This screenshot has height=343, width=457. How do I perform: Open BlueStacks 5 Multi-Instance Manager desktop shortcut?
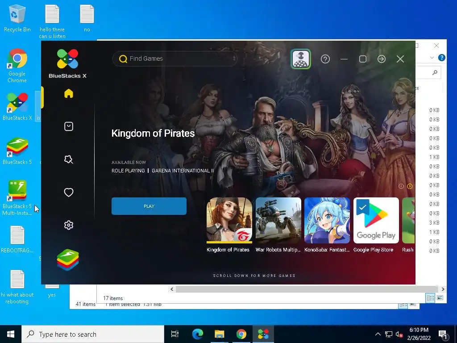17,198
